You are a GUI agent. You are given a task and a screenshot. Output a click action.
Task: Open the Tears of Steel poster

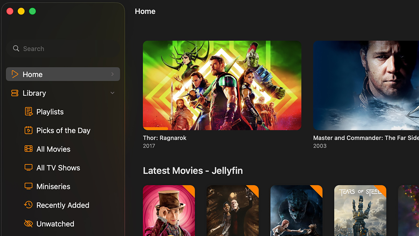(x=360, y=211)
